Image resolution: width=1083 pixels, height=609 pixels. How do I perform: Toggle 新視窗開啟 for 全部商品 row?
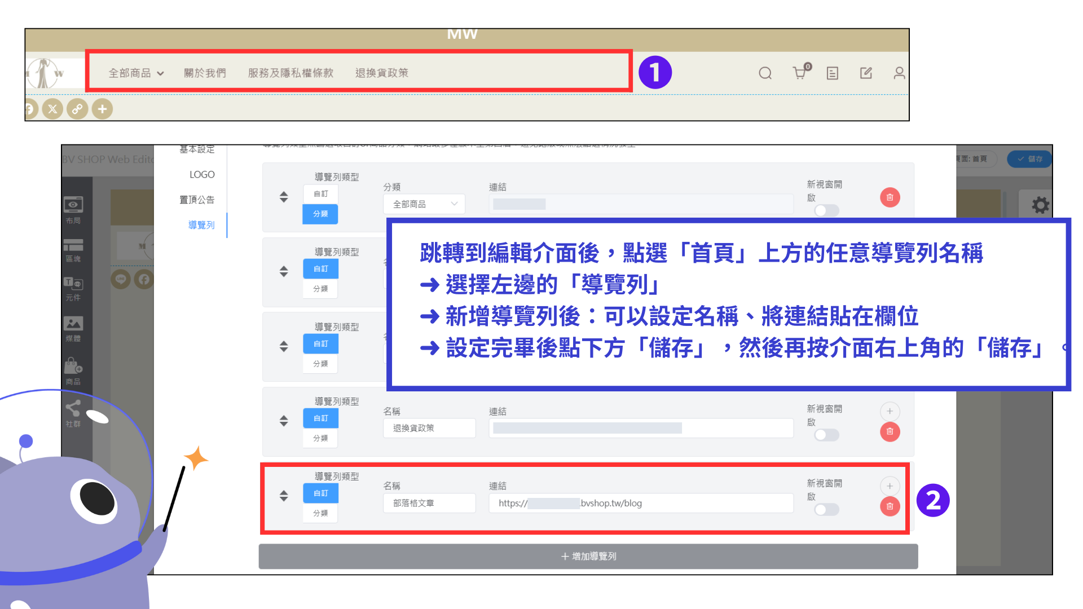(x=826, y=210)
